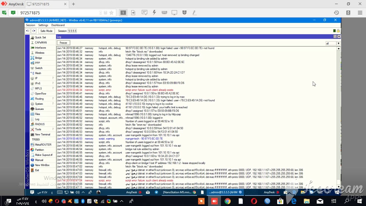Open AnyDesk chat icon

pyautogui.click(x=144, y=13)
